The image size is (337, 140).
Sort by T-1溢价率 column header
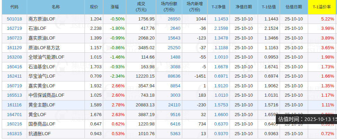322,7
